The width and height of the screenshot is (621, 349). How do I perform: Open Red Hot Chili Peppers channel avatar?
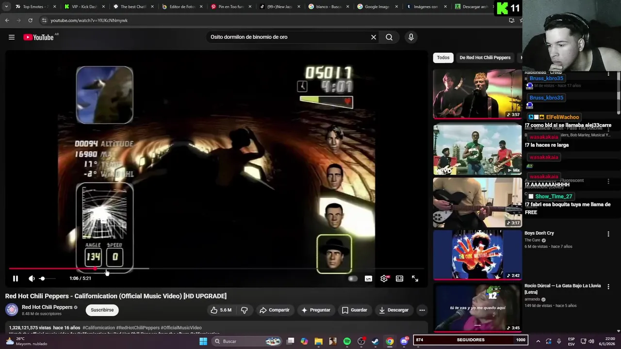(x=12, y=310)
